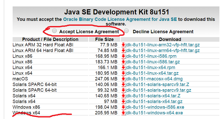Click the Download column header
222x119 pixels.
click(x=170, y=39)
